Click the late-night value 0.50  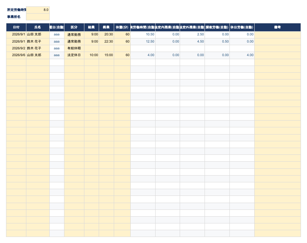point(217,41)
